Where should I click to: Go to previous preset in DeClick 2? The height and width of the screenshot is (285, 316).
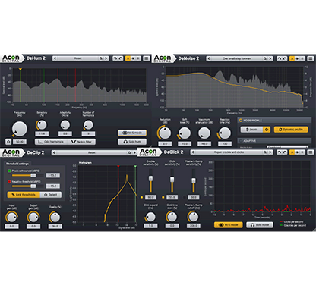pos(193,152)
